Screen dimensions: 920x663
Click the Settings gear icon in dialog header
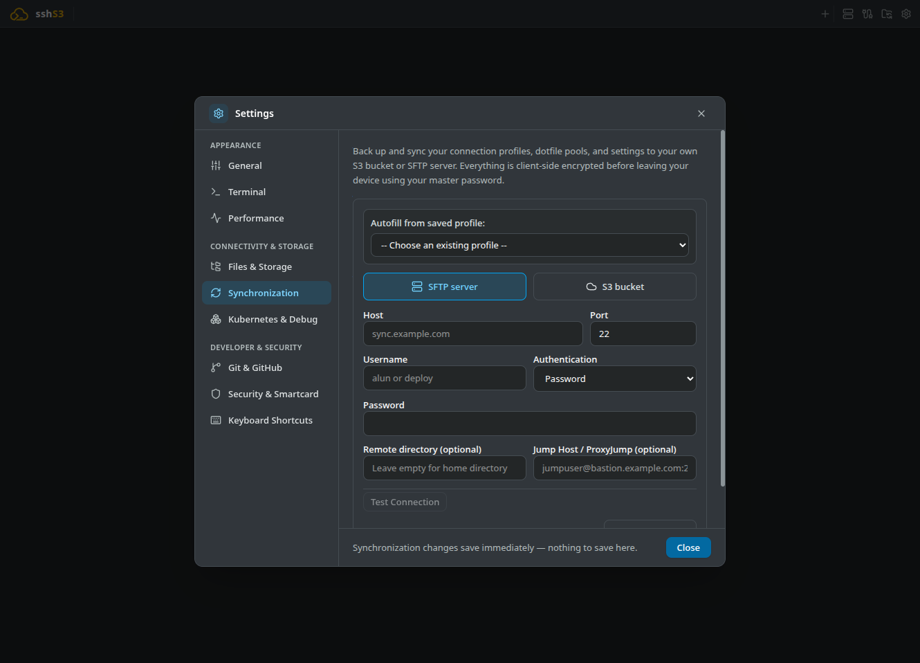(219, 113)
